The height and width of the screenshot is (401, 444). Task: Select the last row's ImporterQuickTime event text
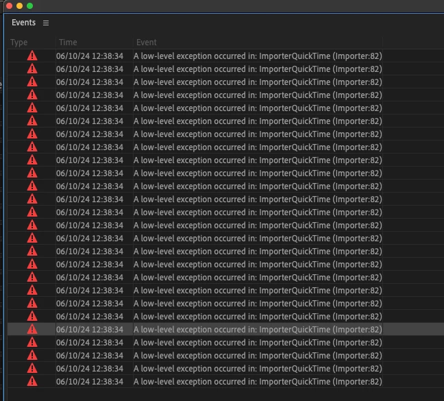[x=258, y=381]
